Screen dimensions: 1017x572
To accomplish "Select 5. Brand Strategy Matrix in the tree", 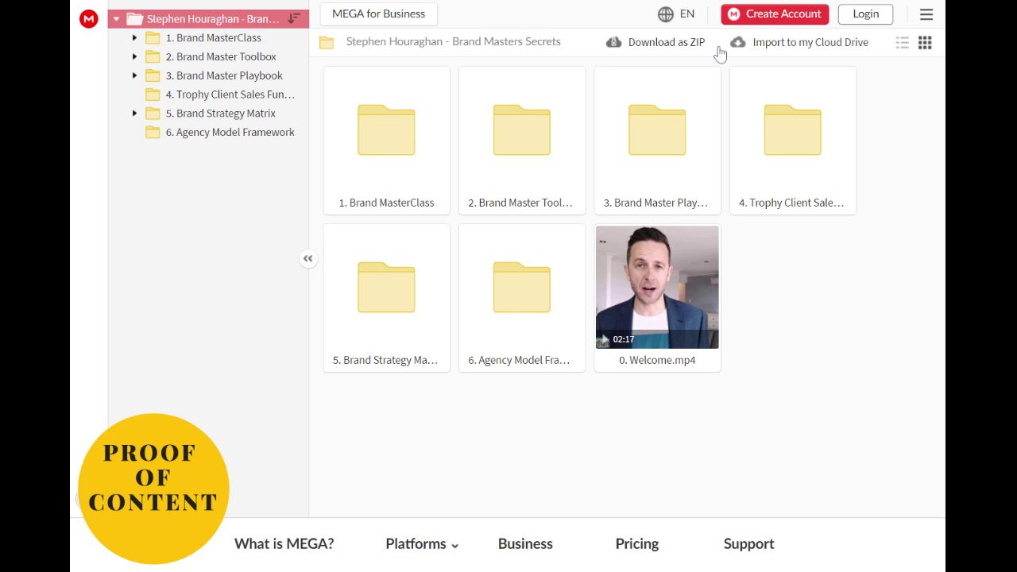I will point(220,114).
